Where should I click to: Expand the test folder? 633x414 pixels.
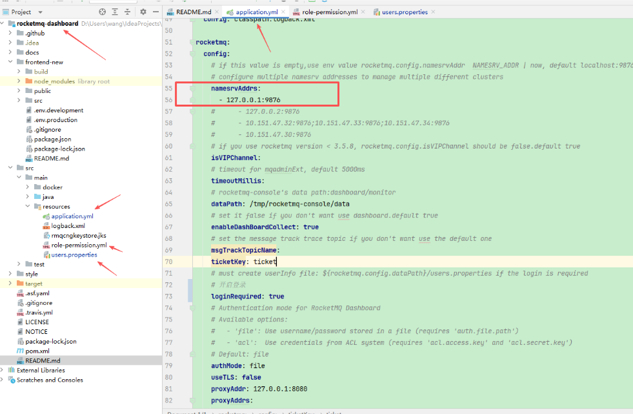click(19, 264)
